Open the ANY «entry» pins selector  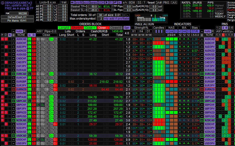tap(224, 31)
